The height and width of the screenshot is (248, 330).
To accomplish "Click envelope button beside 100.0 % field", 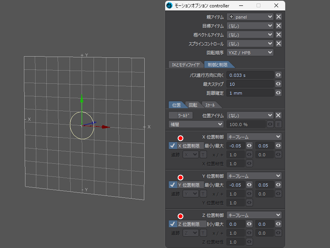I will (270, 124).
